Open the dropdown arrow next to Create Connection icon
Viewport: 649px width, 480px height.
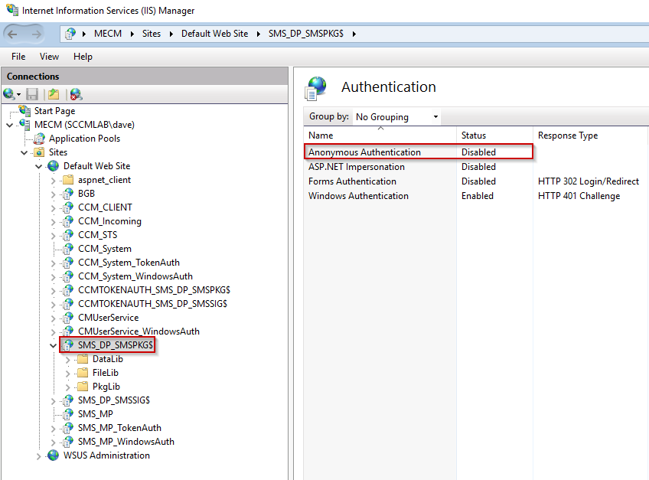click(x=18, y=95)
